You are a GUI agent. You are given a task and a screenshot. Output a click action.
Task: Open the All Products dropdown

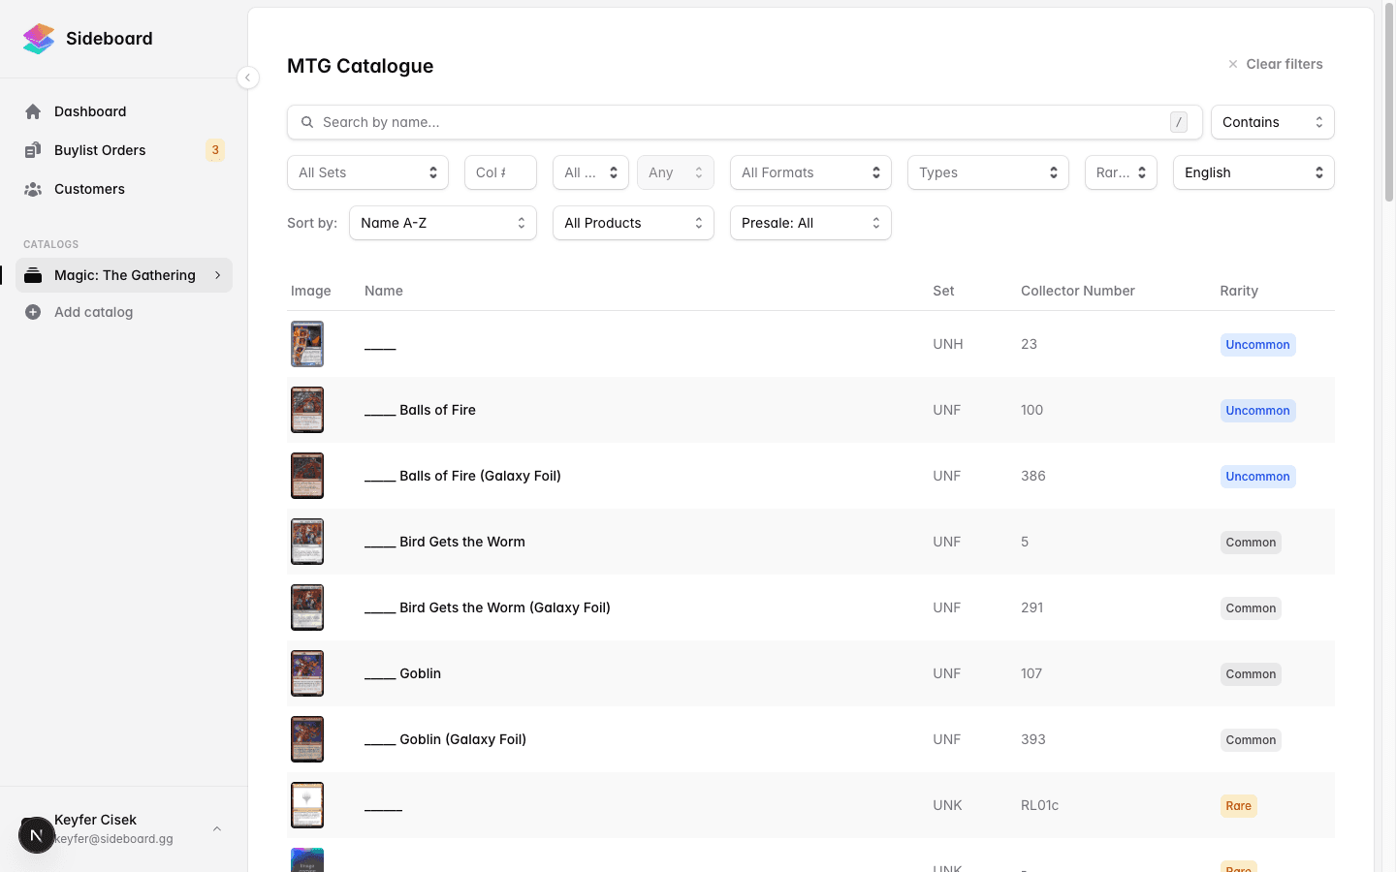pos(633,223)
